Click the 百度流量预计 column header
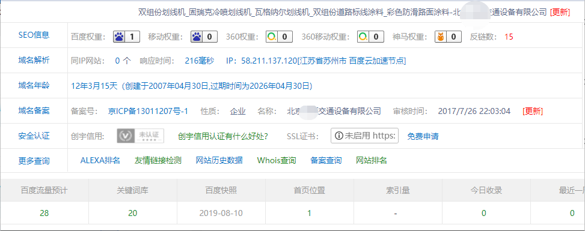Viewport: 585px width, 231px height. point(44,191)
